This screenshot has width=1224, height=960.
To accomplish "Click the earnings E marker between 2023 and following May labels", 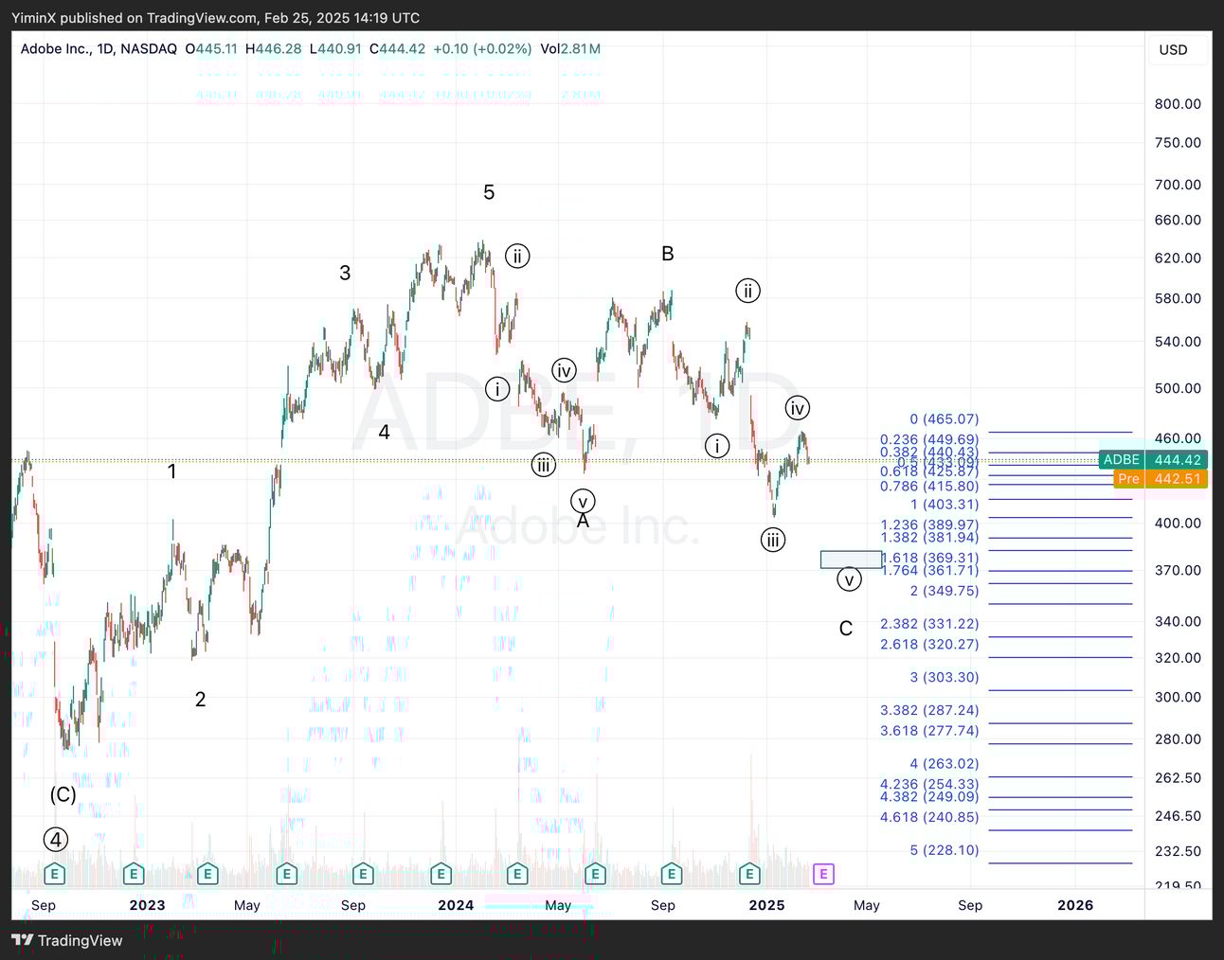I will [207, 874].
